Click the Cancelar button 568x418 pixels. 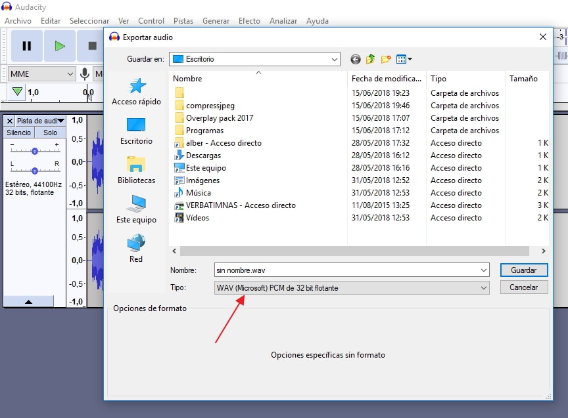coord(524,287)
